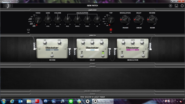
Task: Expand the ONLINE COMMUNITY section
Action: coord(92,91)
